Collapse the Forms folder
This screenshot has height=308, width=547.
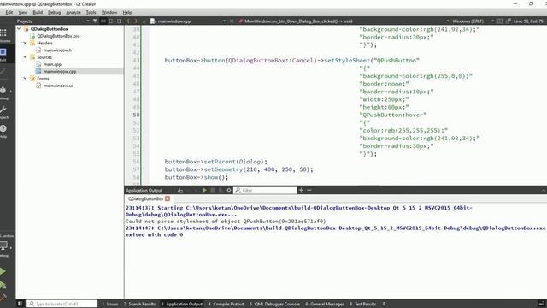[25, 78]
